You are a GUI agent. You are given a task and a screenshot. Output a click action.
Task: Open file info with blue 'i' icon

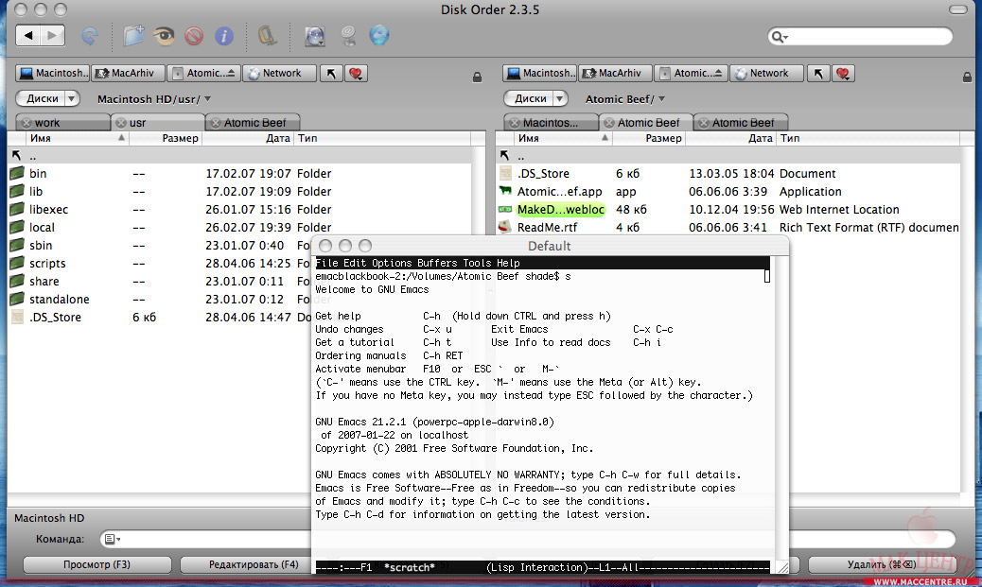224,36
